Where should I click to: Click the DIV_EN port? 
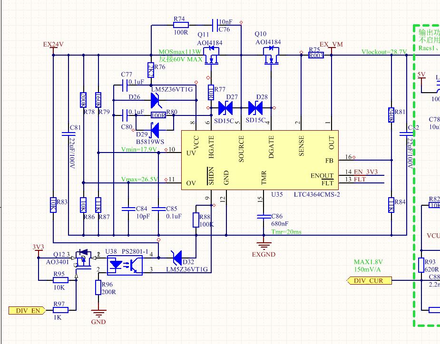point(27,311)
